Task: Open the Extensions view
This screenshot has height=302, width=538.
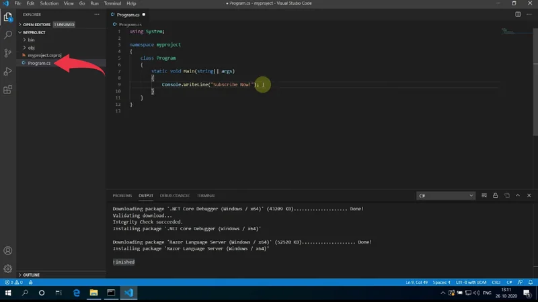Action: [8, 89]
